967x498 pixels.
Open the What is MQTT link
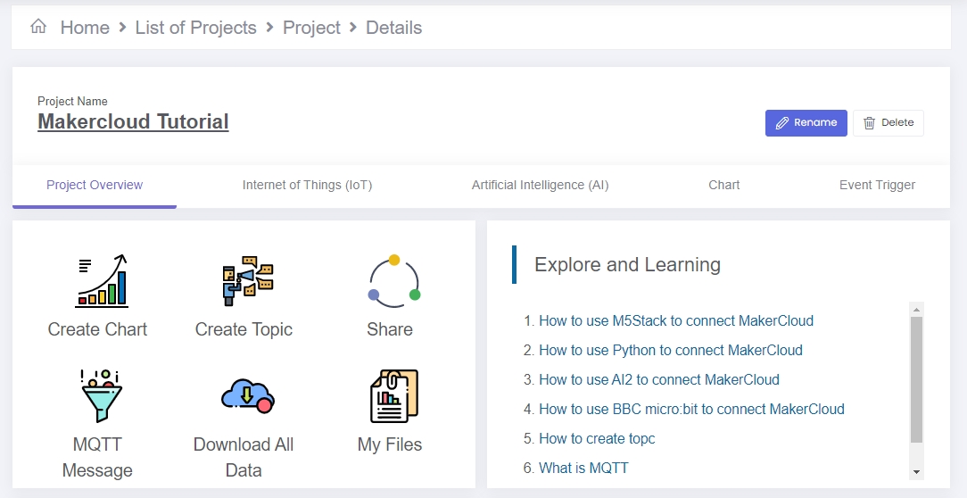point(583,468)
